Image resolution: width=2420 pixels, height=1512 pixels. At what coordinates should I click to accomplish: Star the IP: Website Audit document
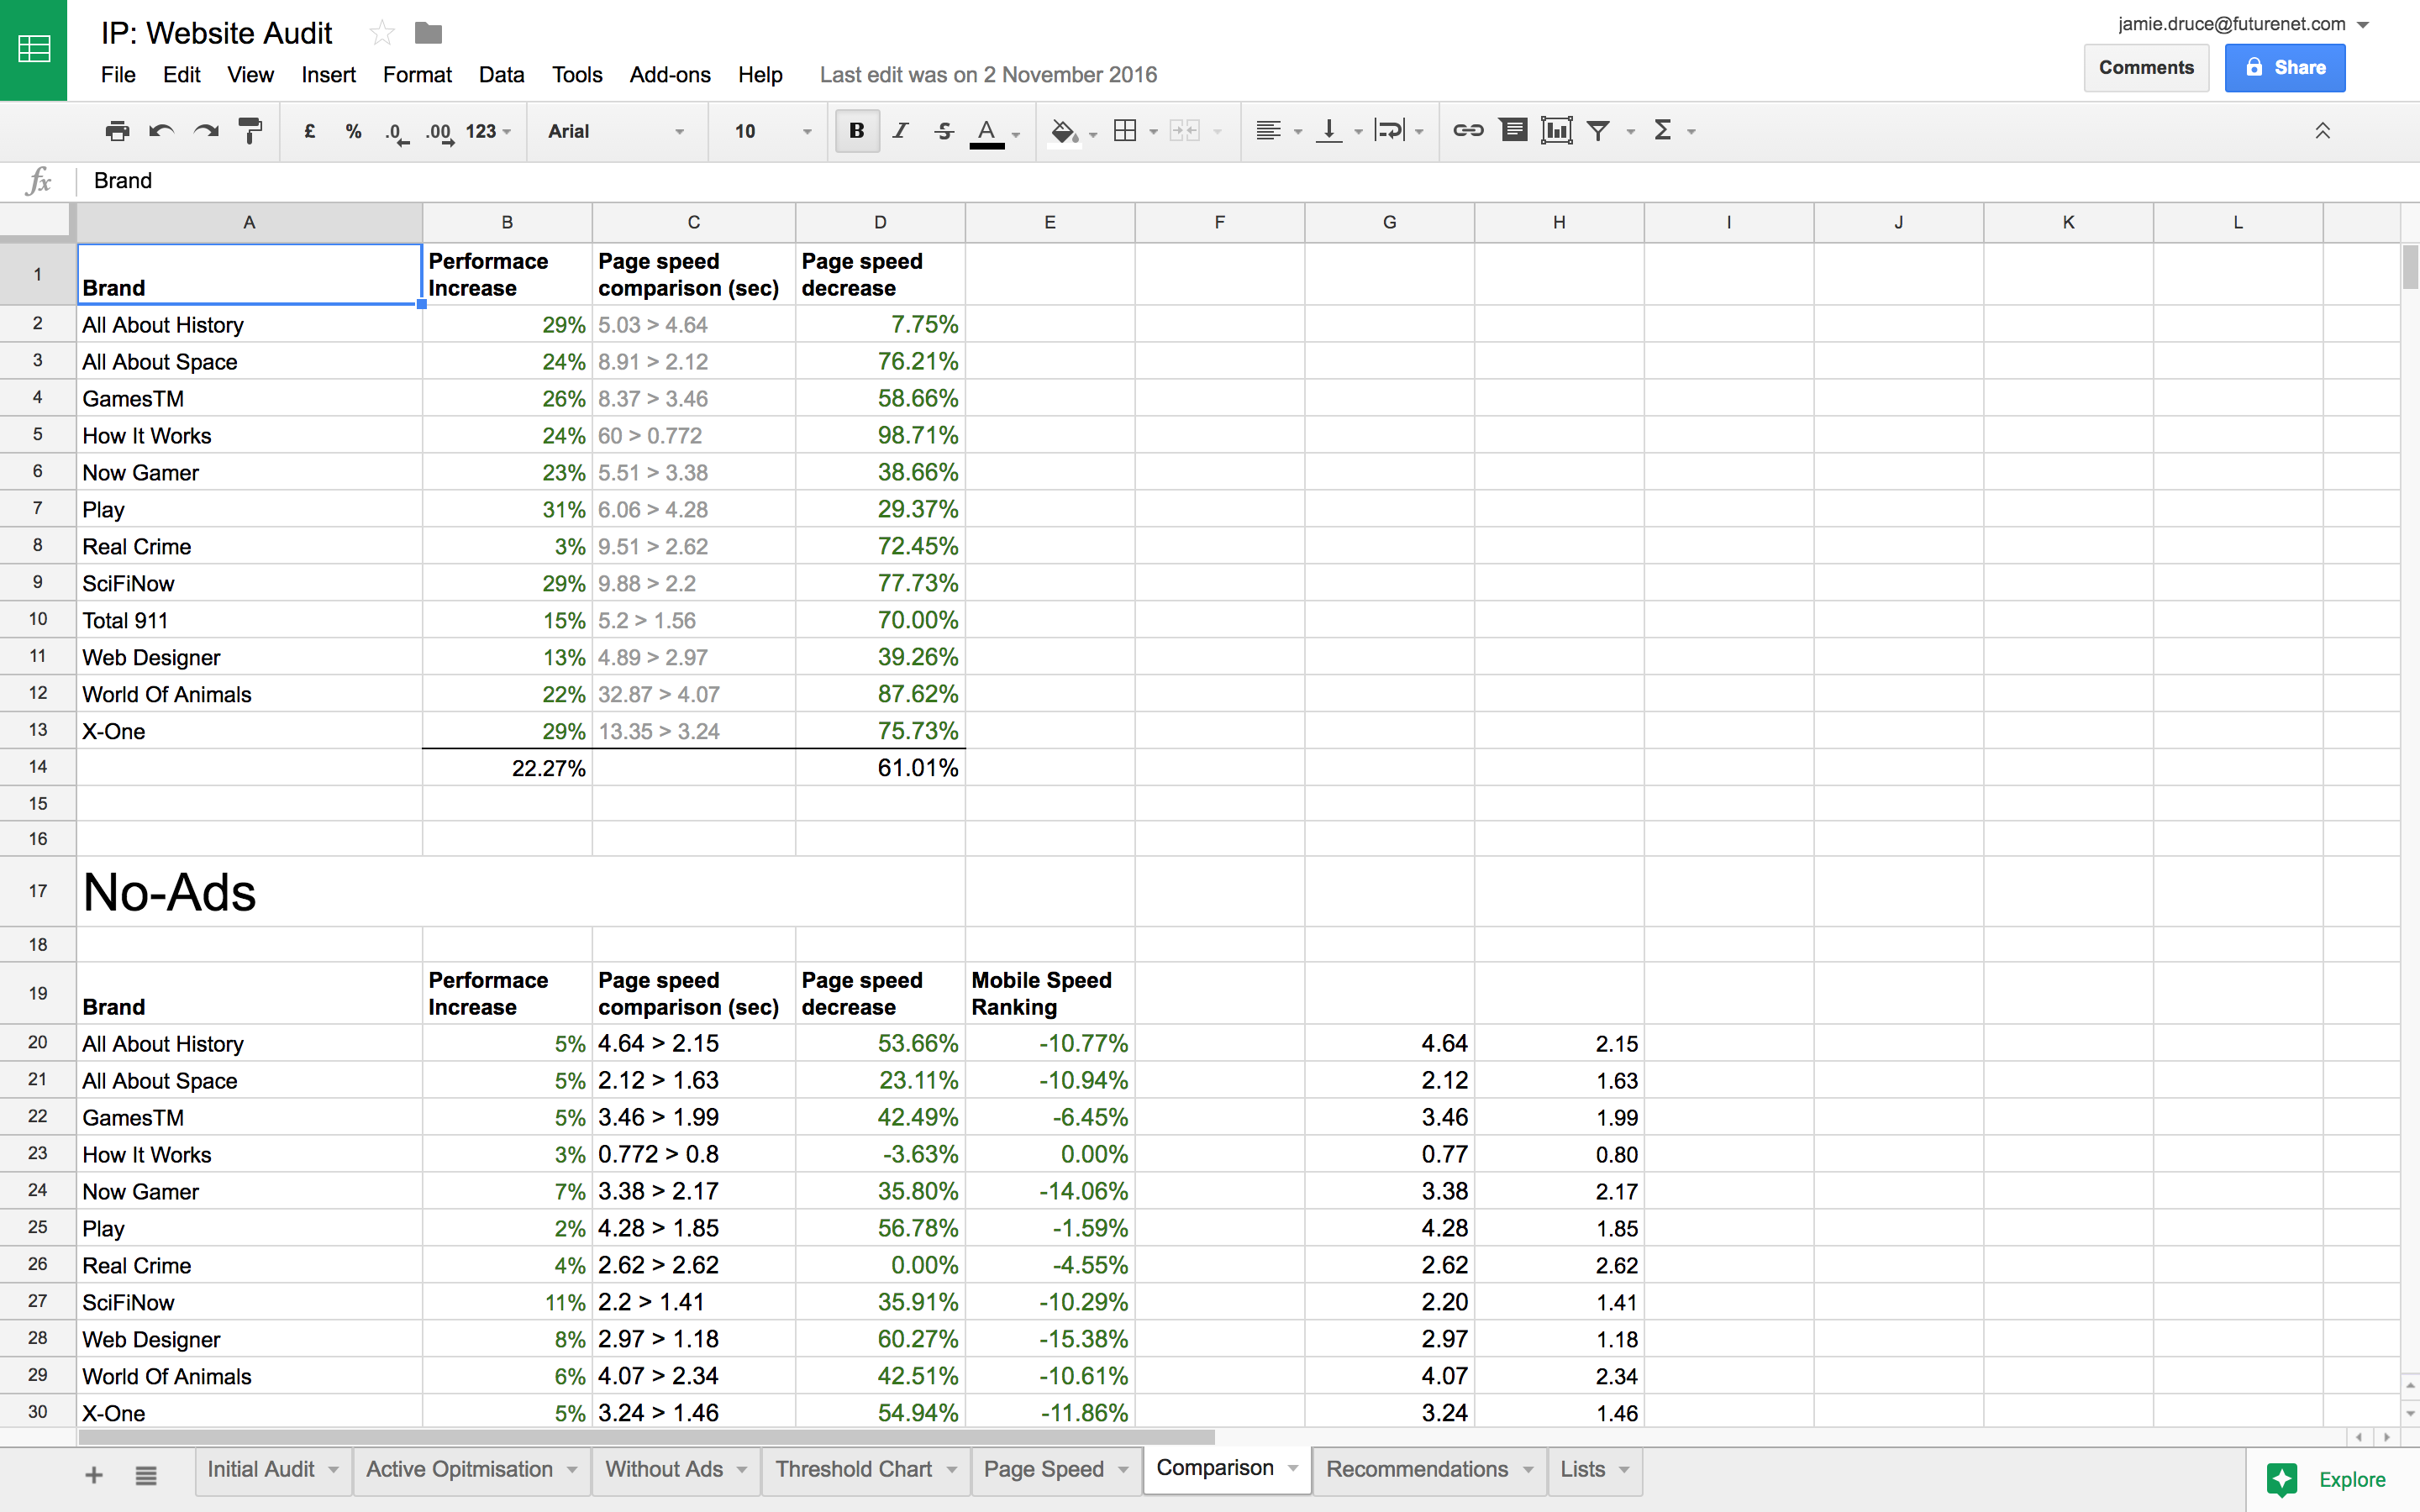pyautogui.click(x=381, y=34)
